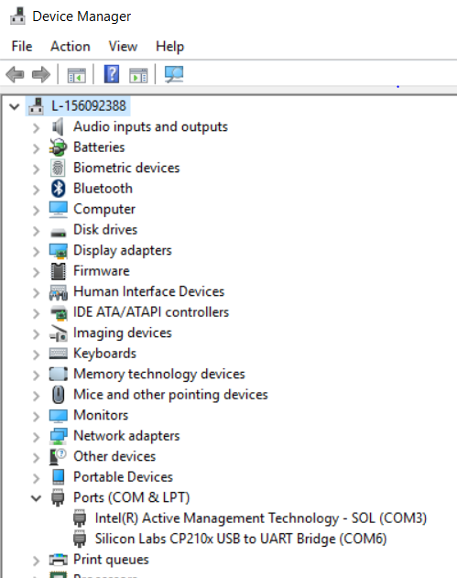Screen dimensions: 457x578
Task: Open the Action menu
Action: 71,47
